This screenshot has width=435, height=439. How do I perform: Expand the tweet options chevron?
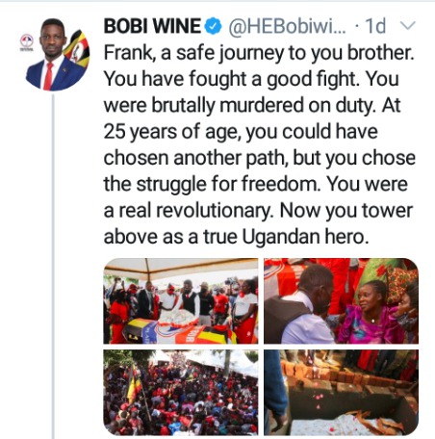pyautogui.click(x=408, y=26)
